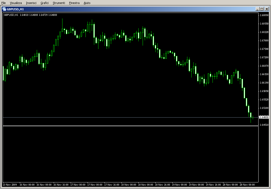Screen dimensions: 271x189
Task: Click price scale value 1.66530
Action: [x=264, y=74]
